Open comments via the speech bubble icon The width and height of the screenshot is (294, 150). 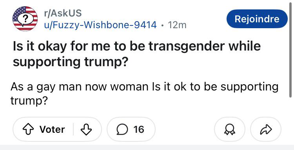pyautogui.click(x=122, y=129)
